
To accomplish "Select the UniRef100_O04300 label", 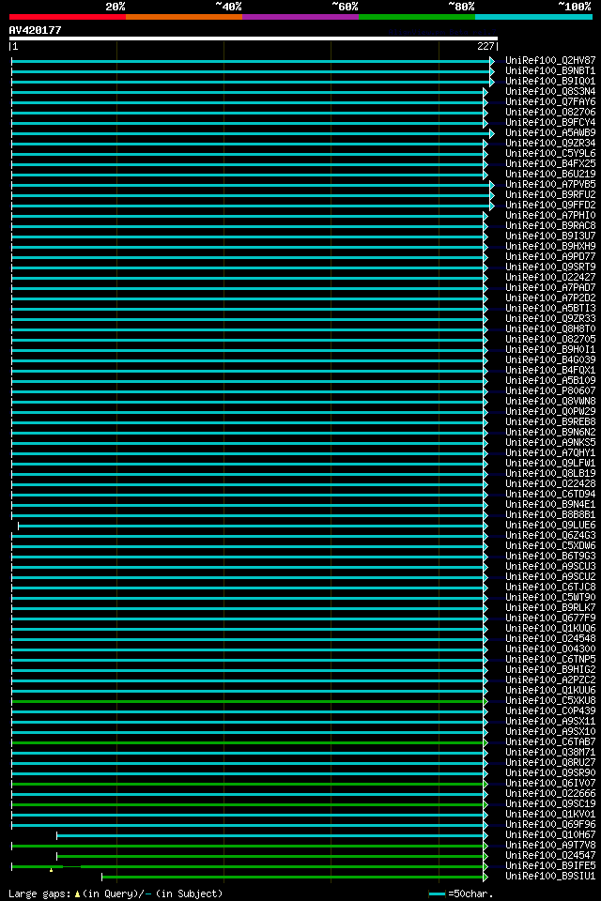I will point(550,649).
